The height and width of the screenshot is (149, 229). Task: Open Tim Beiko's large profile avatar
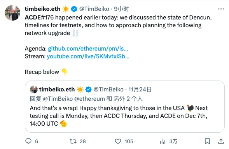[x=12, y=13]
